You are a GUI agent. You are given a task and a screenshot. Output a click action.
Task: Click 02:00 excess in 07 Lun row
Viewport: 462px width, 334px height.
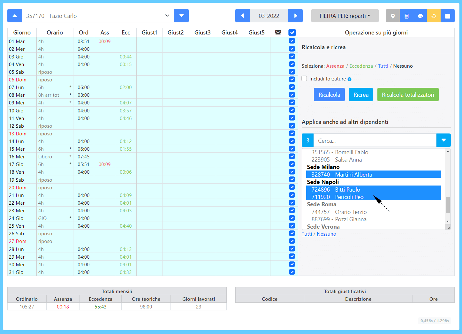tap(125, 87)
